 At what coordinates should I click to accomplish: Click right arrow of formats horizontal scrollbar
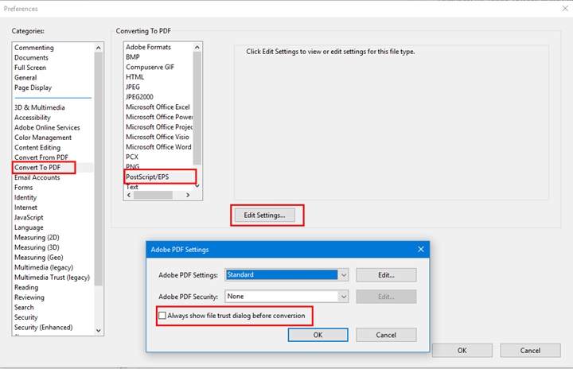tap(188, 195)
